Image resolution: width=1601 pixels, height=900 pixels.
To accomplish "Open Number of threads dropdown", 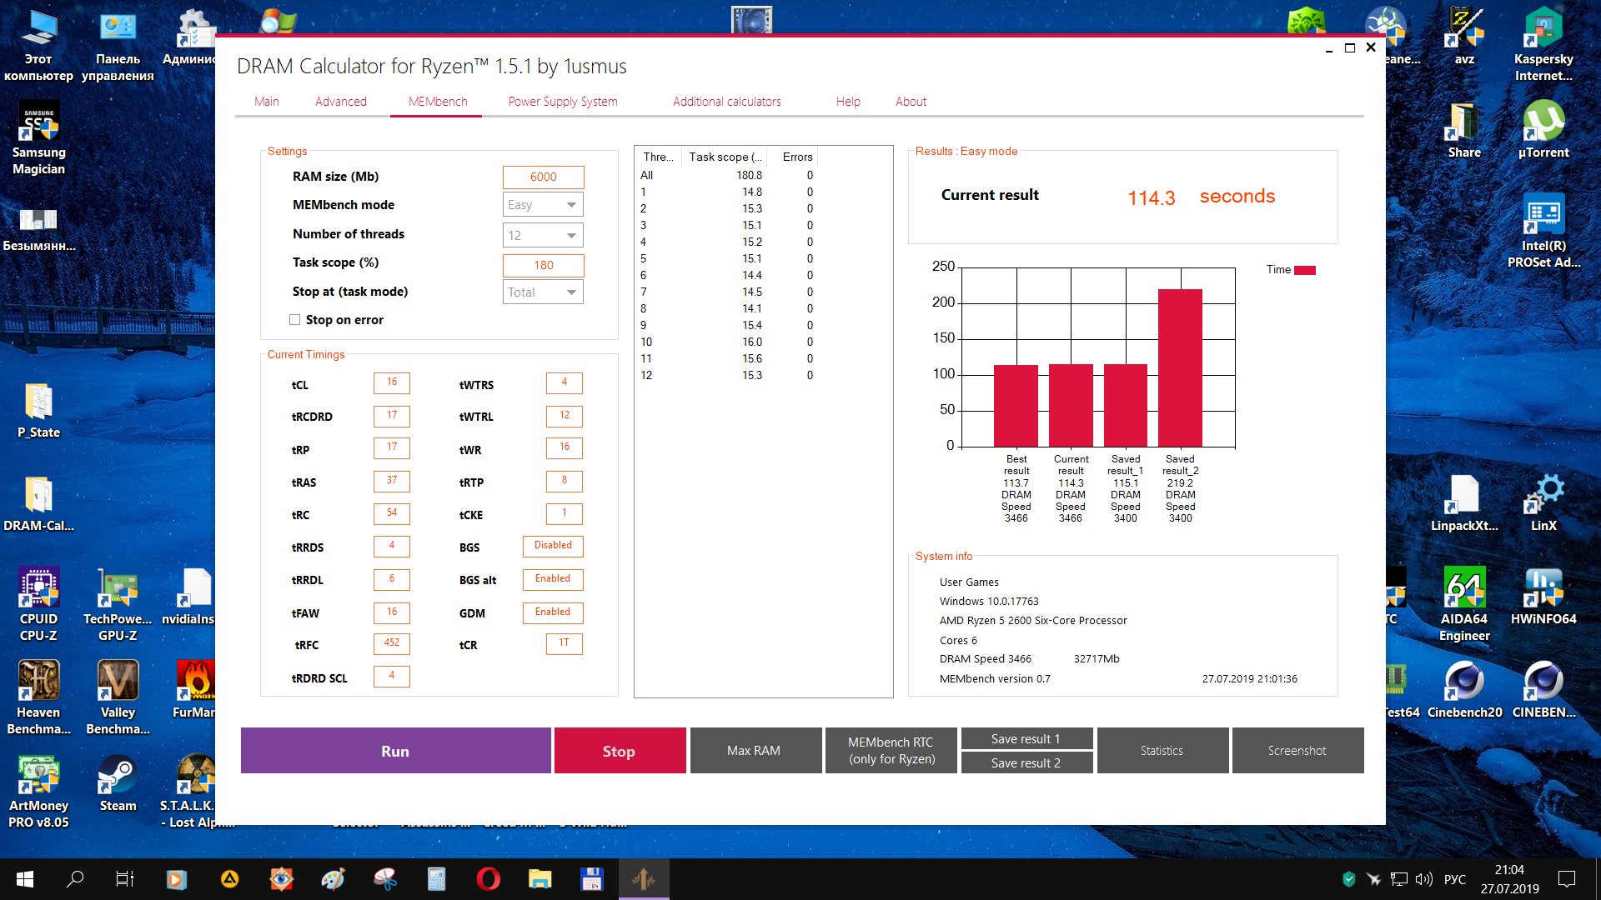I will point(543,236).
